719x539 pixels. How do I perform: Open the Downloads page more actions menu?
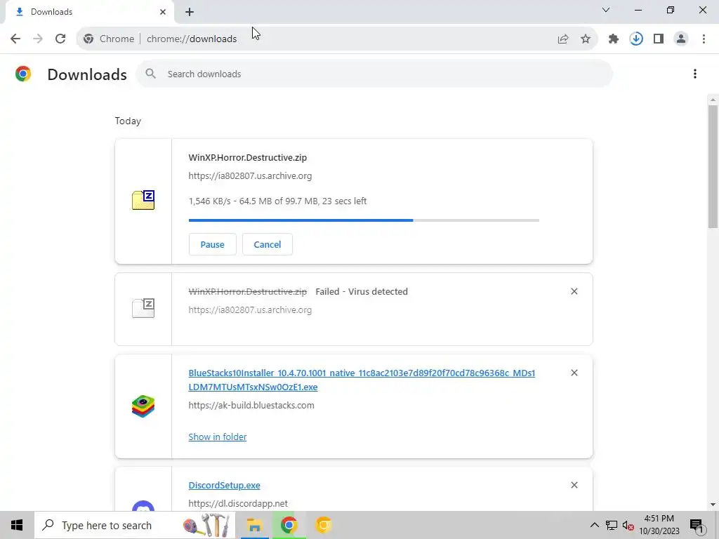pos(695,74)
